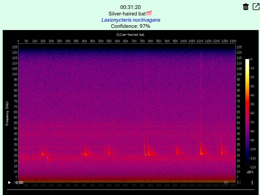The width and height of the screenshot is (260, 195).
Task: Click the audio progress seek bar
Action: tap(130, 190)
